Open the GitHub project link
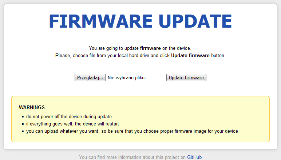The width and height of the screenshot is (281, 160). (x=194, y=157)
